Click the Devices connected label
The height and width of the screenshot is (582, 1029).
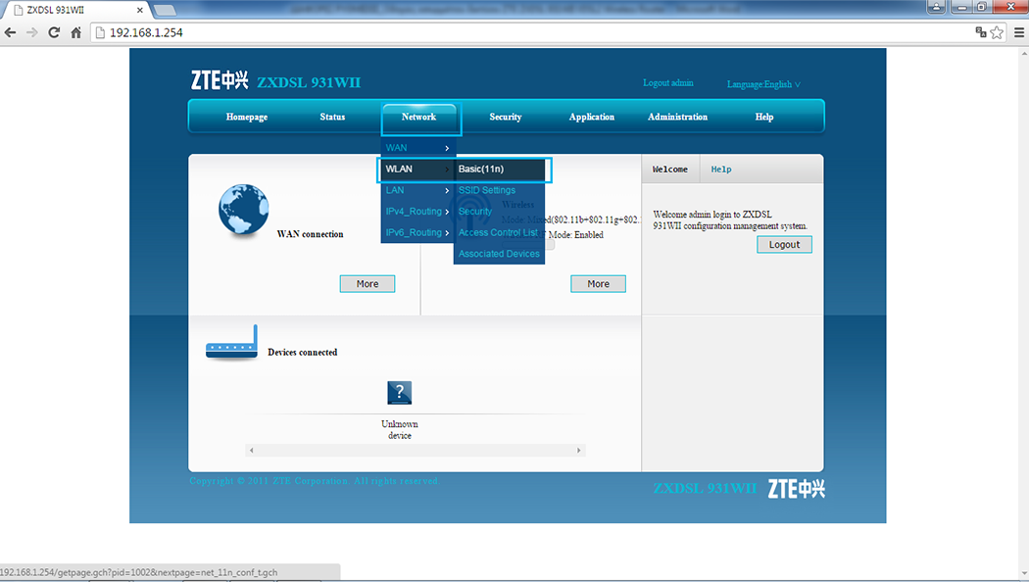tap(303, 353)
